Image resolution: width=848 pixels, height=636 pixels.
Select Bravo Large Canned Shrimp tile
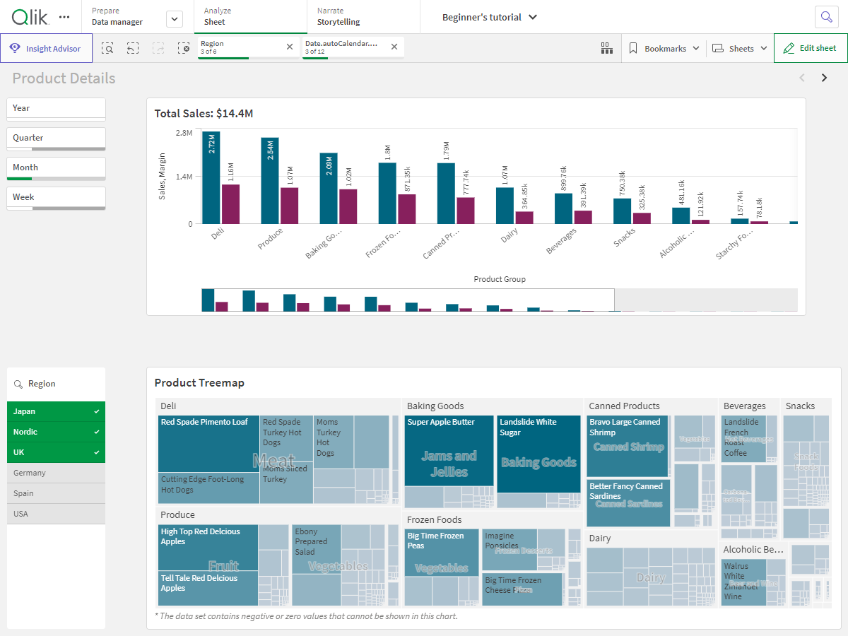628,446
